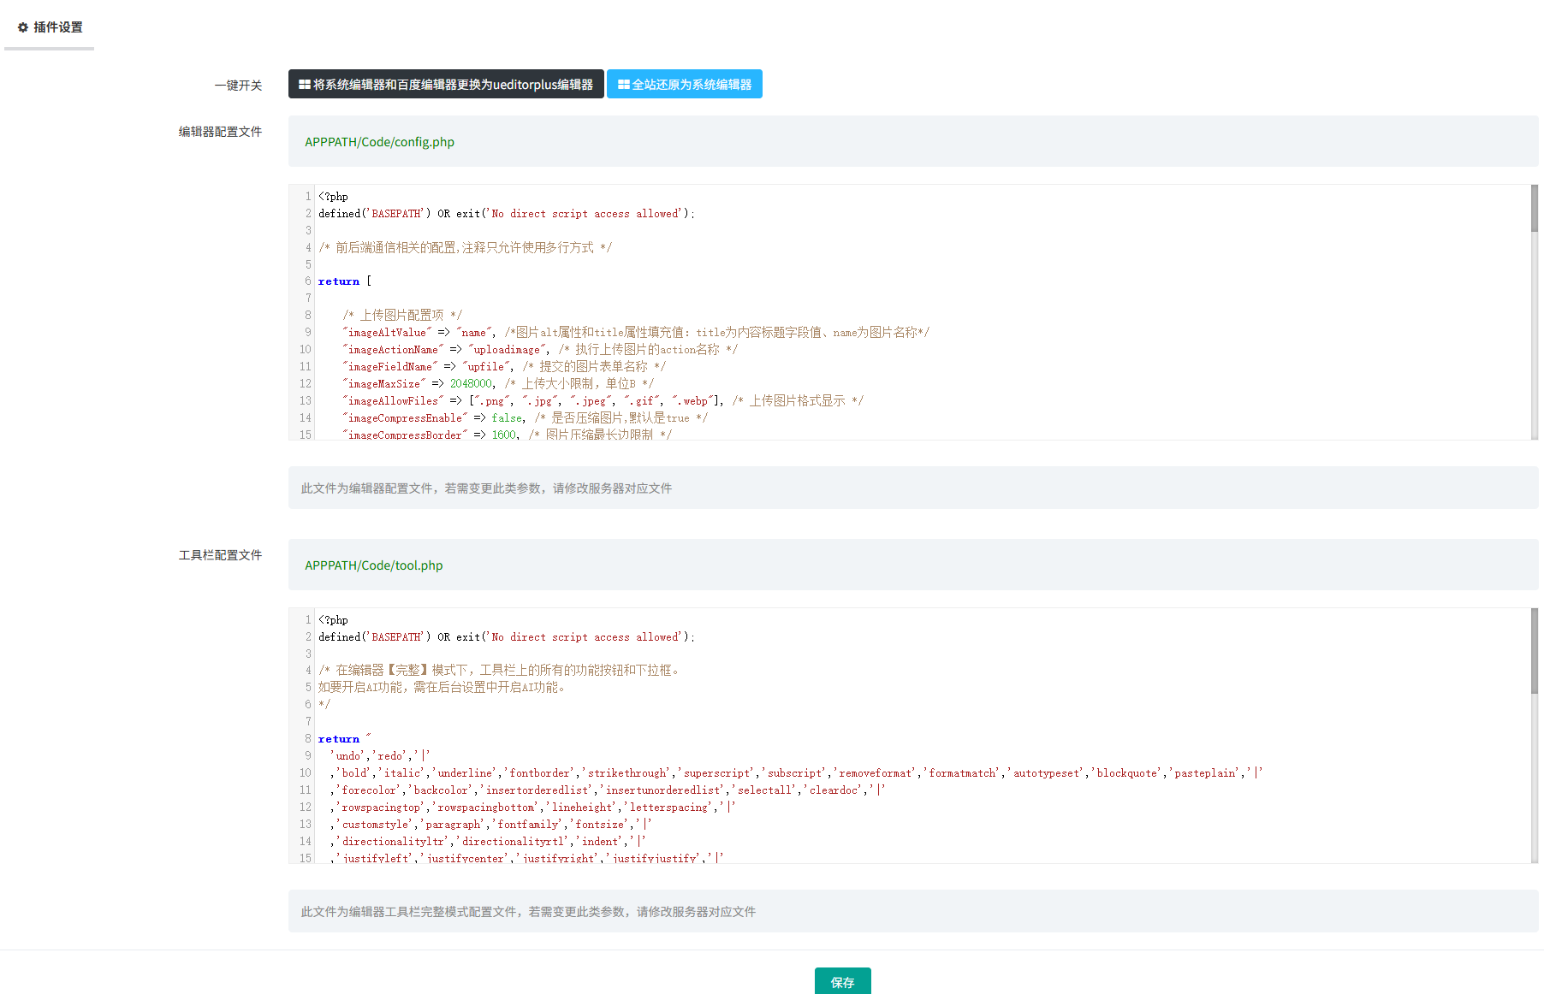
Task: Grab the config.php editor scrollbar thumb
Action: pyautogui.click(x=1534, y=208)
